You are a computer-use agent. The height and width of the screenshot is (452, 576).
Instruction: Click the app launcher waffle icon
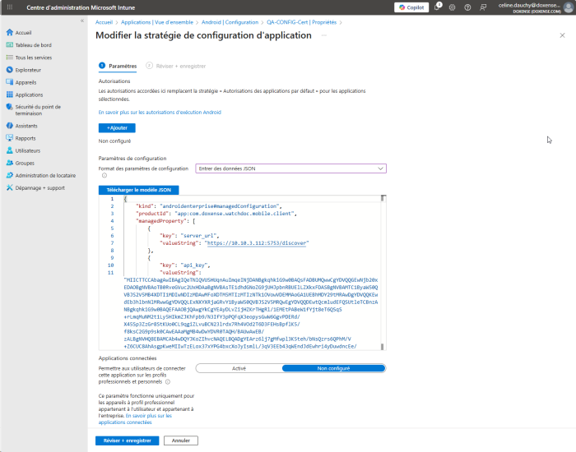coord(10,7)
